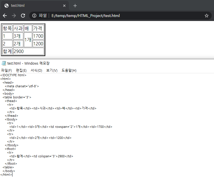Open the 파일(F) menu in Notepad
This screenshot has width=214, height=178.
[7, 71]
